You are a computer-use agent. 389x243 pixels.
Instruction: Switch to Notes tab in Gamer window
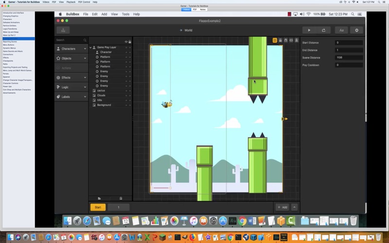(x=203, y=9)
